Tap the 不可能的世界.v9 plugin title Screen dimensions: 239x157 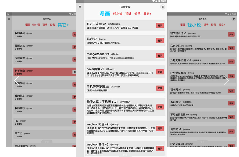click(180, 114)
